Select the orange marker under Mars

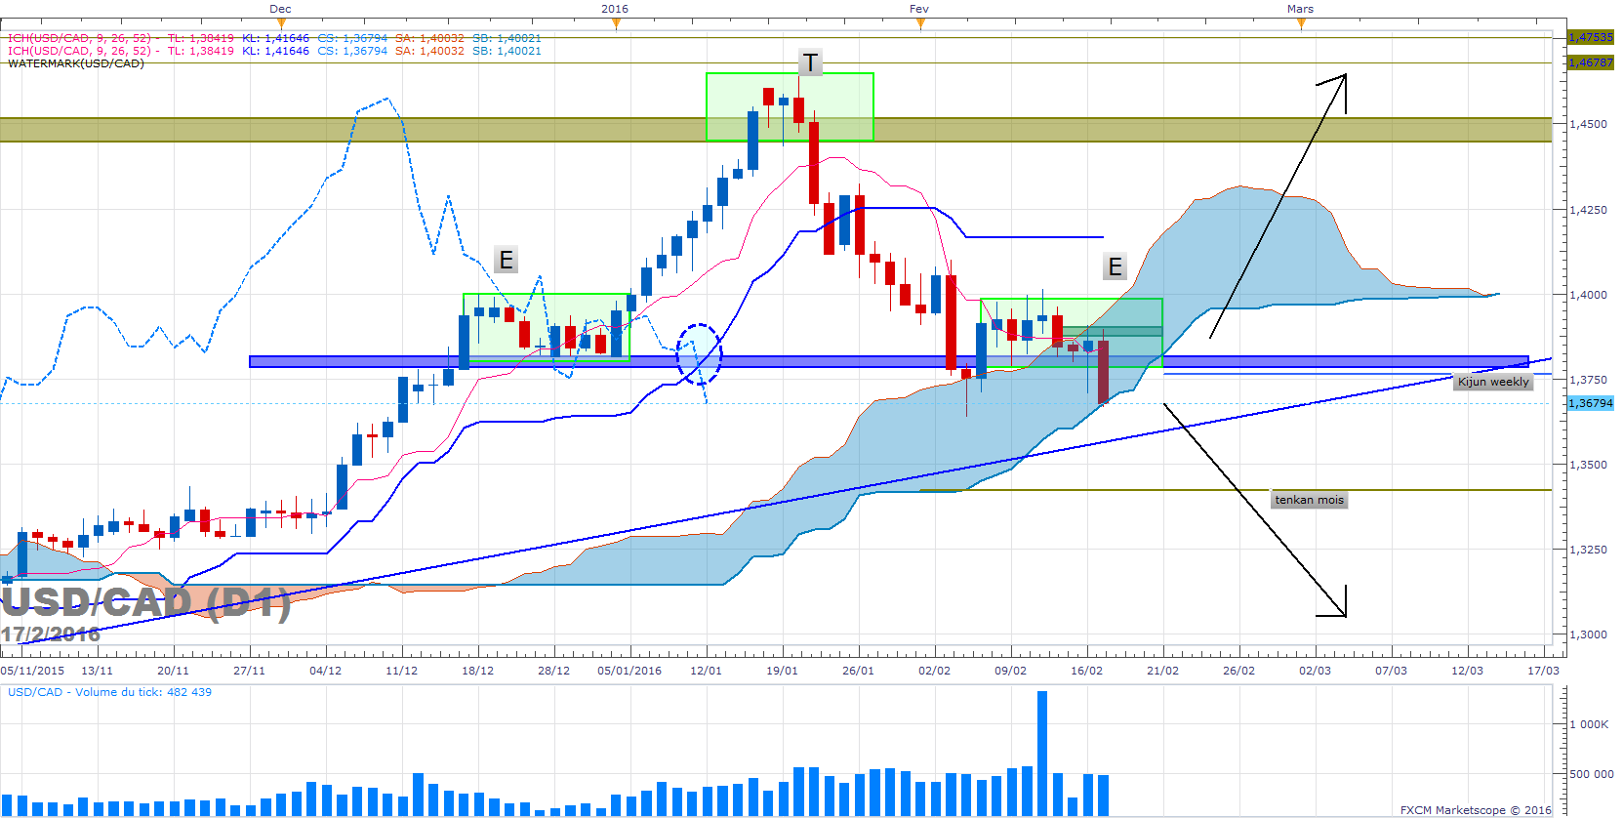point(1301,23)
